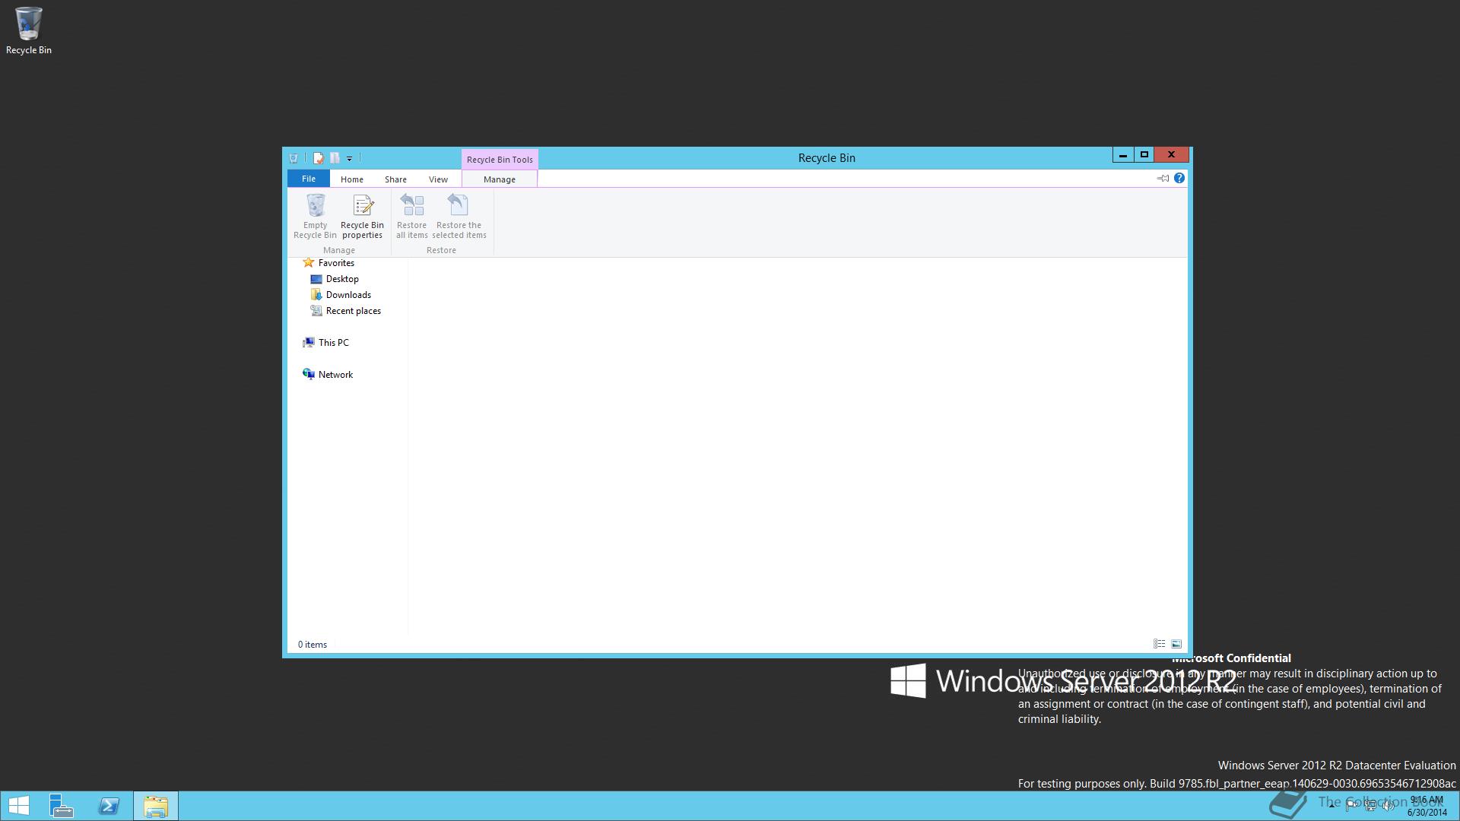
Task: Click the volume speaker icon in the tray
Action: coord(1388,805)
